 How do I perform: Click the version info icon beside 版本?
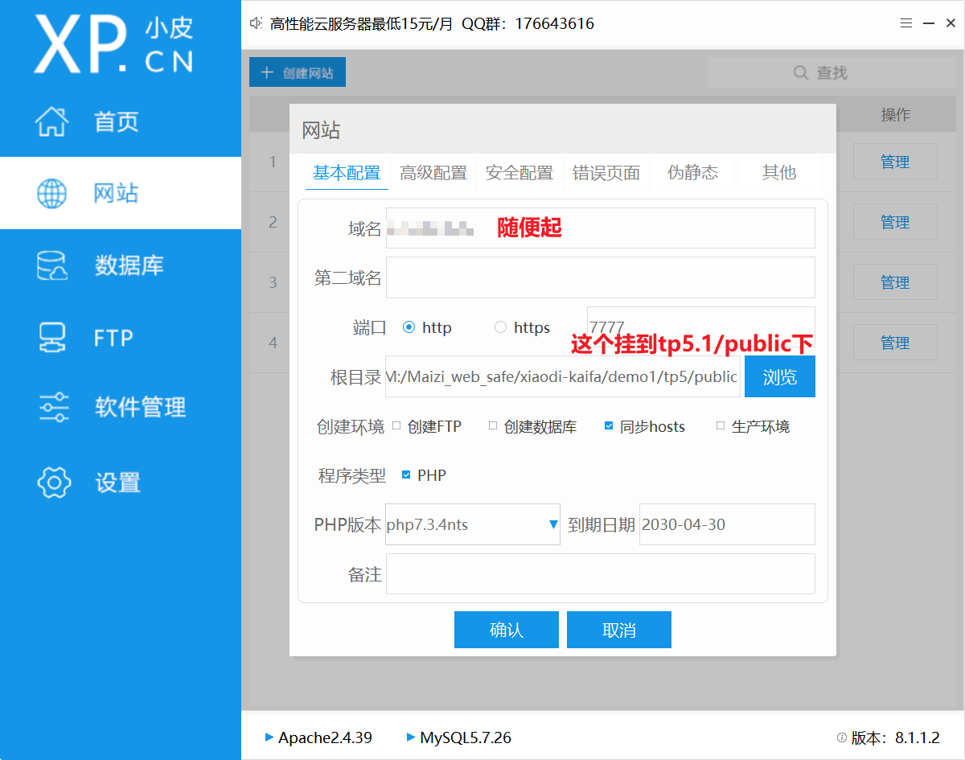click(842, 737)
